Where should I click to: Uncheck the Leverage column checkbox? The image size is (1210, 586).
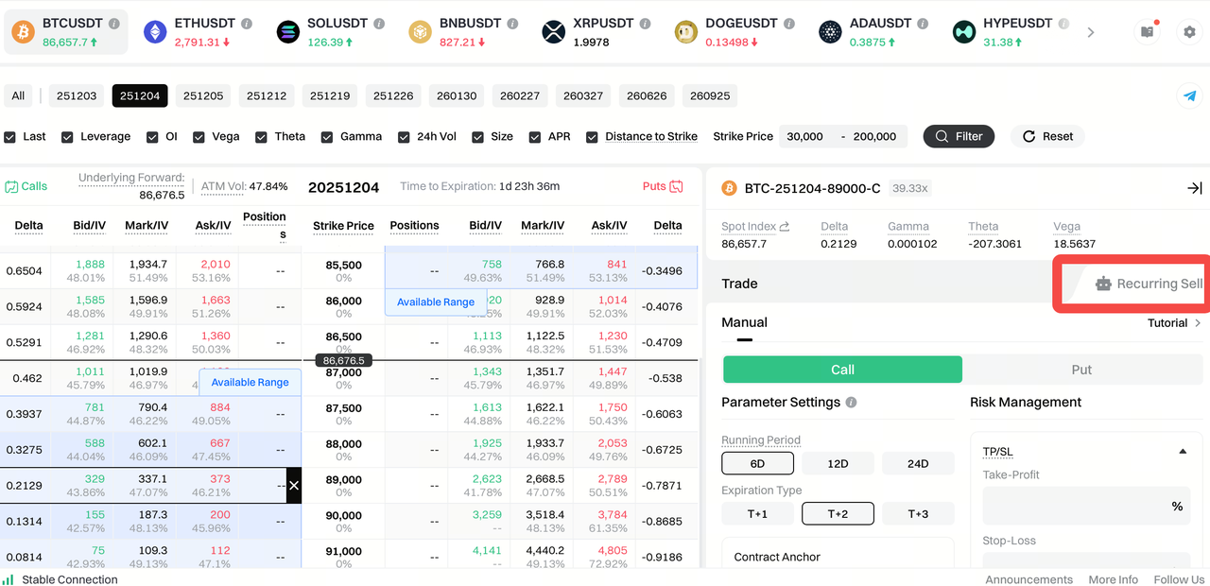(x=67, y=137)
